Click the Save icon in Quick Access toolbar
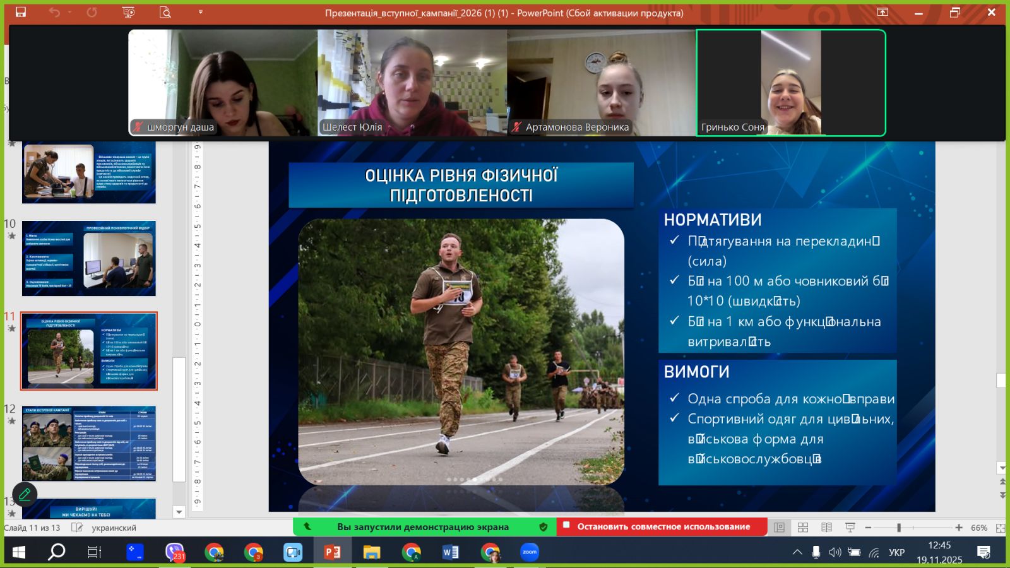The image size is (1010, 568). pyautogui.click(x=21, y=12)
